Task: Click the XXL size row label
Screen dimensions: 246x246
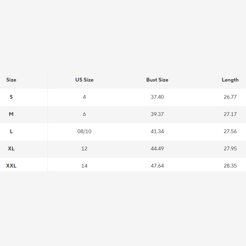Action: [x=11, y=166]
